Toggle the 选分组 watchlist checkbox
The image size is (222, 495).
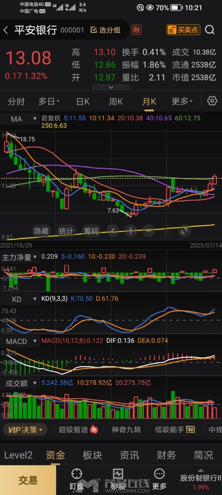[105, 30]
